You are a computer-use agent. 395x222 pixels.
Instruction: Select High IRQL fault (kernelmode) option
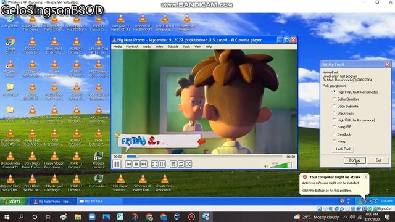tap(355, 92)
